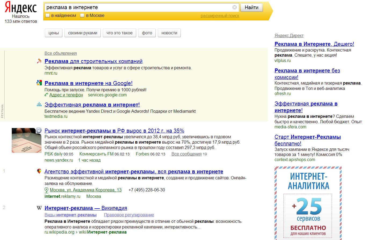Open 'Интернет-реклама — Википедия' result
Viewport: 369px width, 240px height.
tap(86, 208)
